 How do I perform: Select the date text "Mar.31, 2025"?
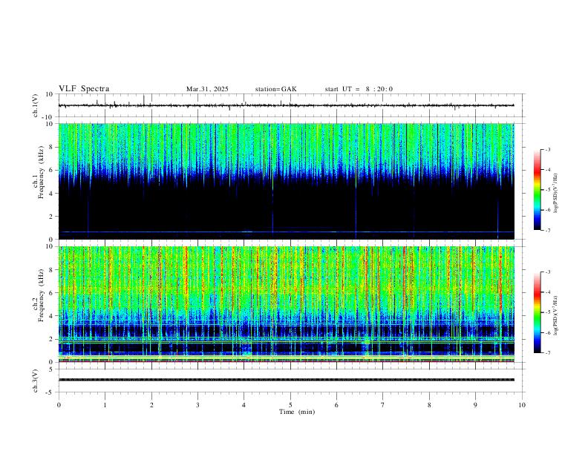[x=207, y=89]
